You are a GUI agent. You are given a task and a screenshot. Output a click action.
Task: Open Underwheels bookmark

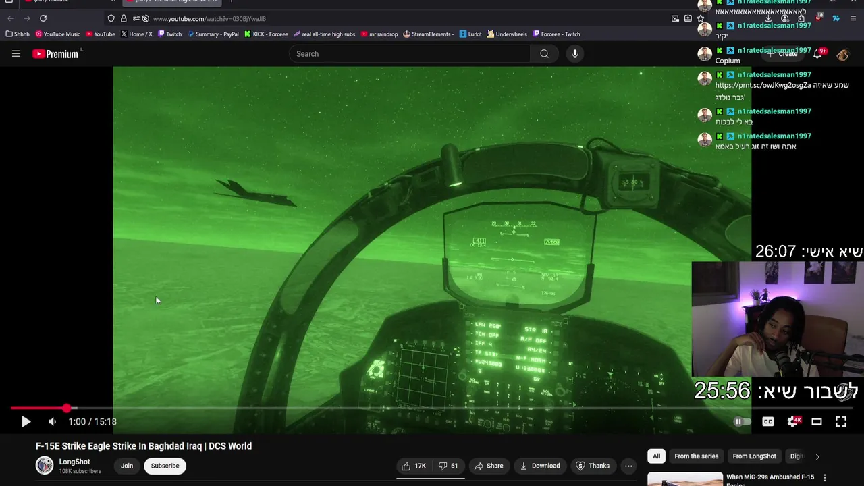(x=507, y=34)
